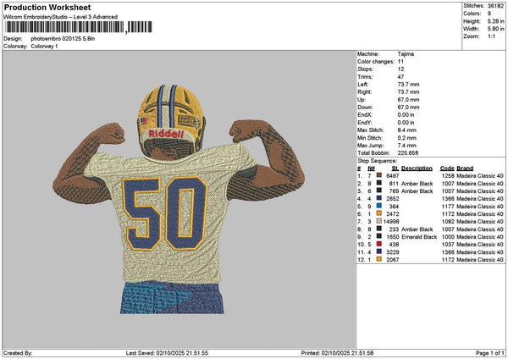Click the number 50 on the jersey
Image resolution: width=508 pixels, height=359 pixels.
164,213
